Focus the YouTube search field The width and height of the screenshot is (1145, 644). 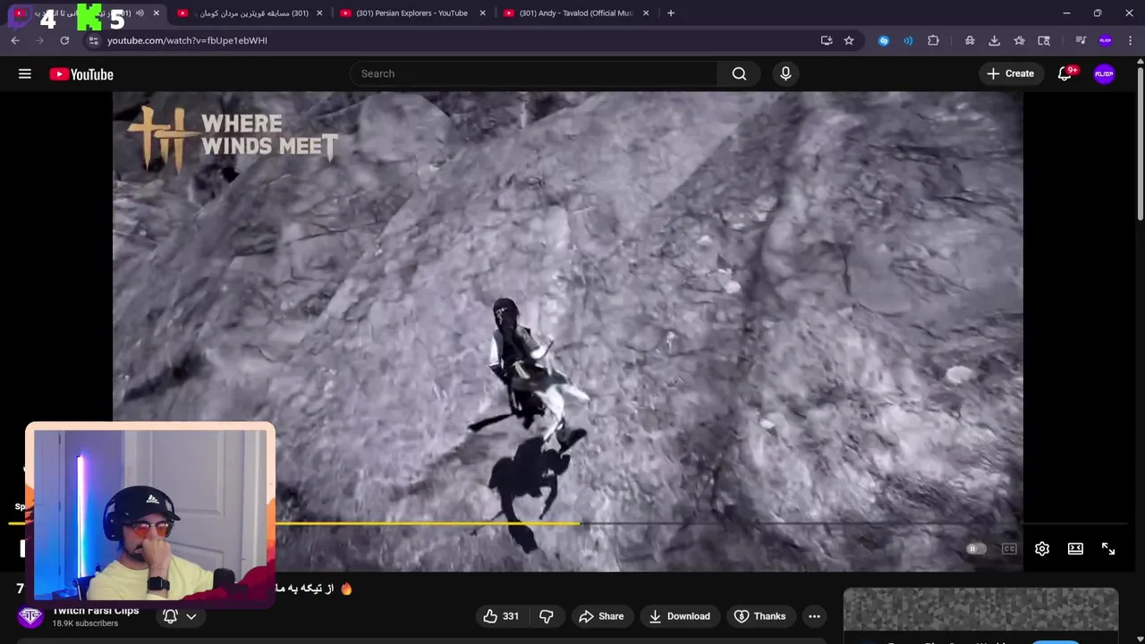click(534, 73)
